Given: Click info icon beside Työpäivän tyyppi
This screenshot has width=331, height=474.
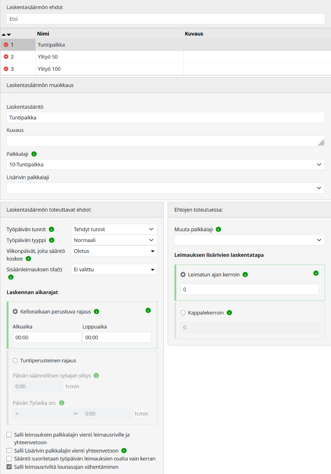Looking at the screenshot, I should 52,240.
